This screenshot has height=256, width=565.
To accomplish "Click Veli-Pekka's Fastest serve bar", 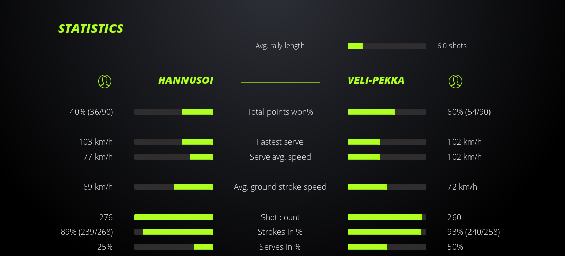I will (387, 142).
